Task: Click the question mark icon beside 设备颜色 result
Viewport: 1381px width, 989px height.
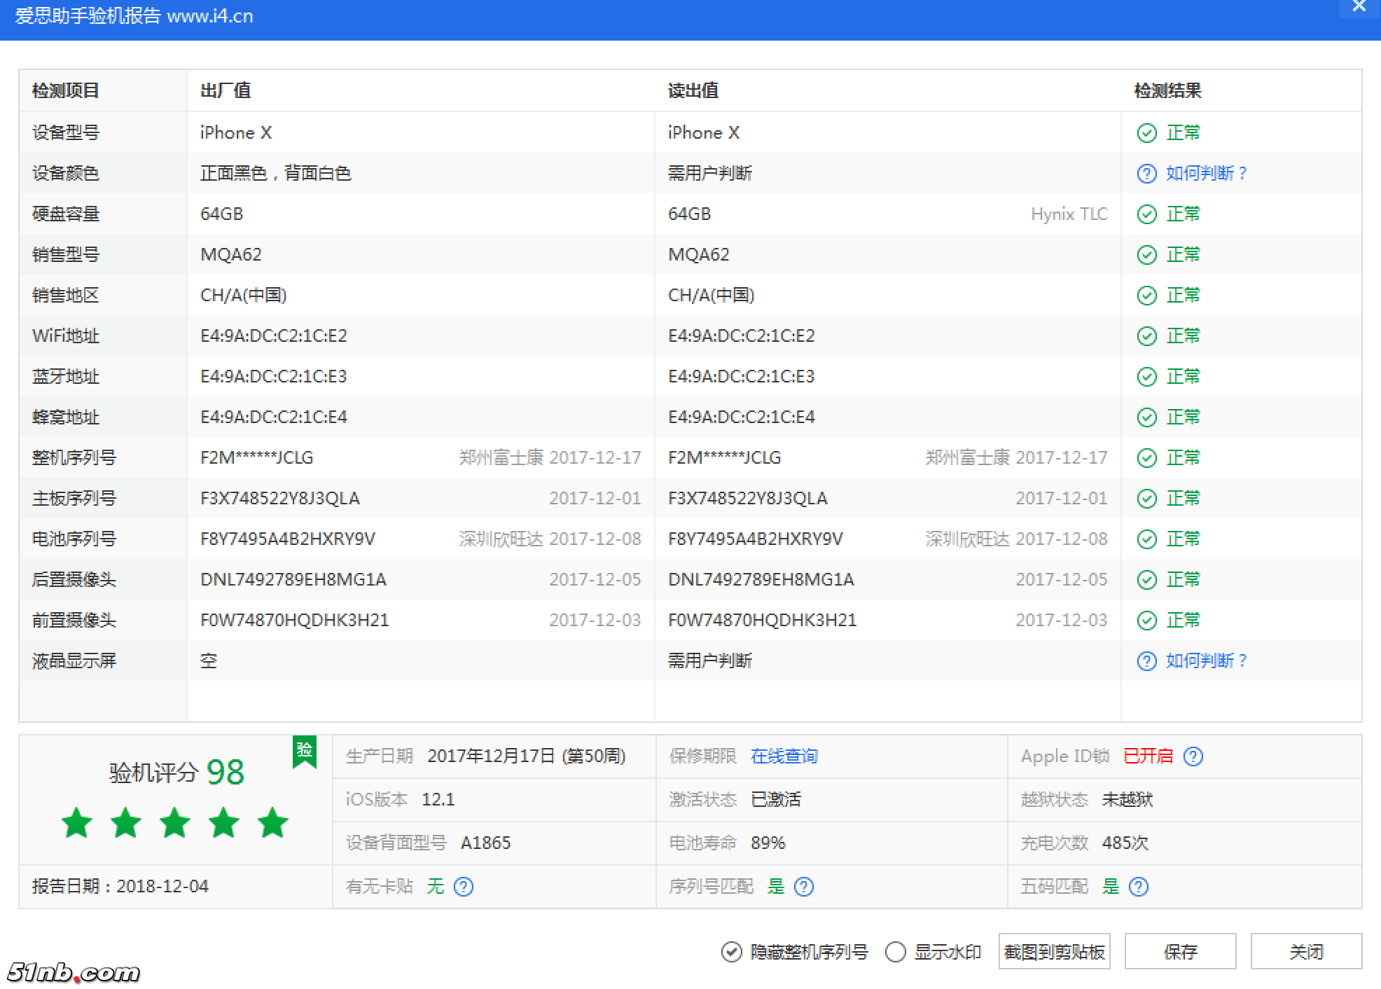Action: [x=1146, y=173]
